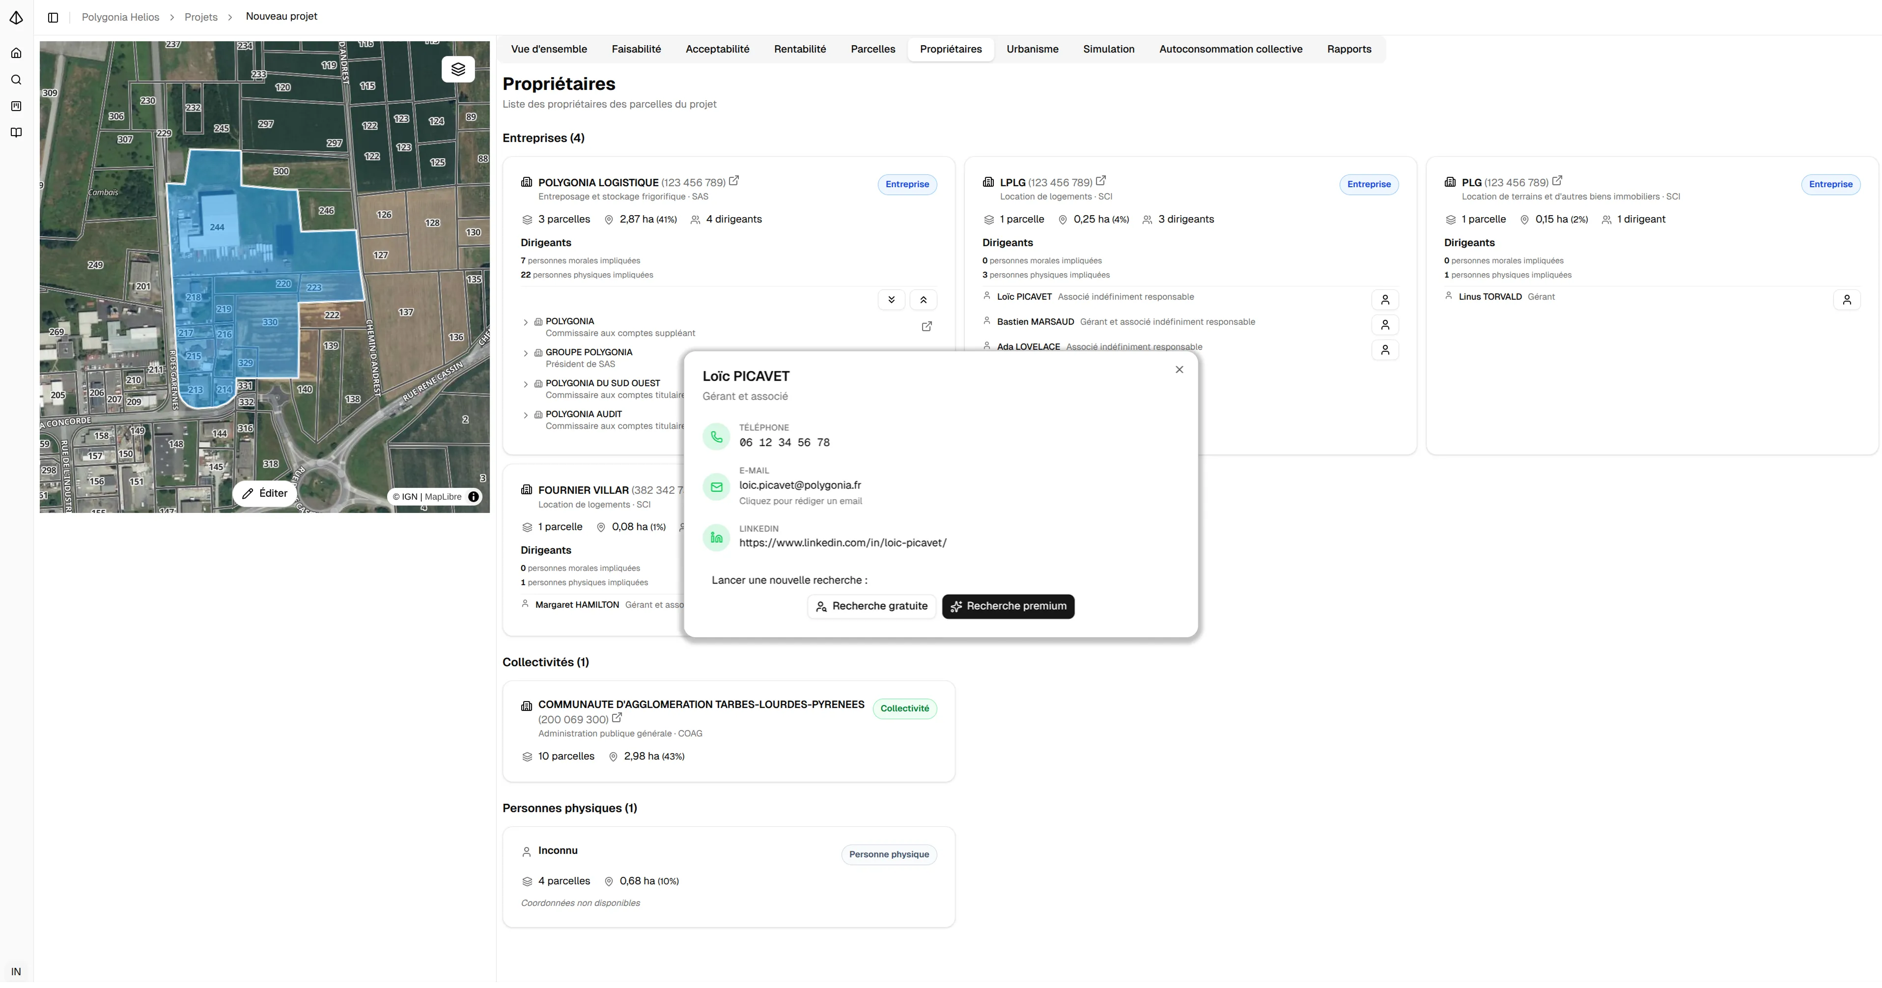
Task: Click parcel 244 on the map
Action: [x=217, y=227]
